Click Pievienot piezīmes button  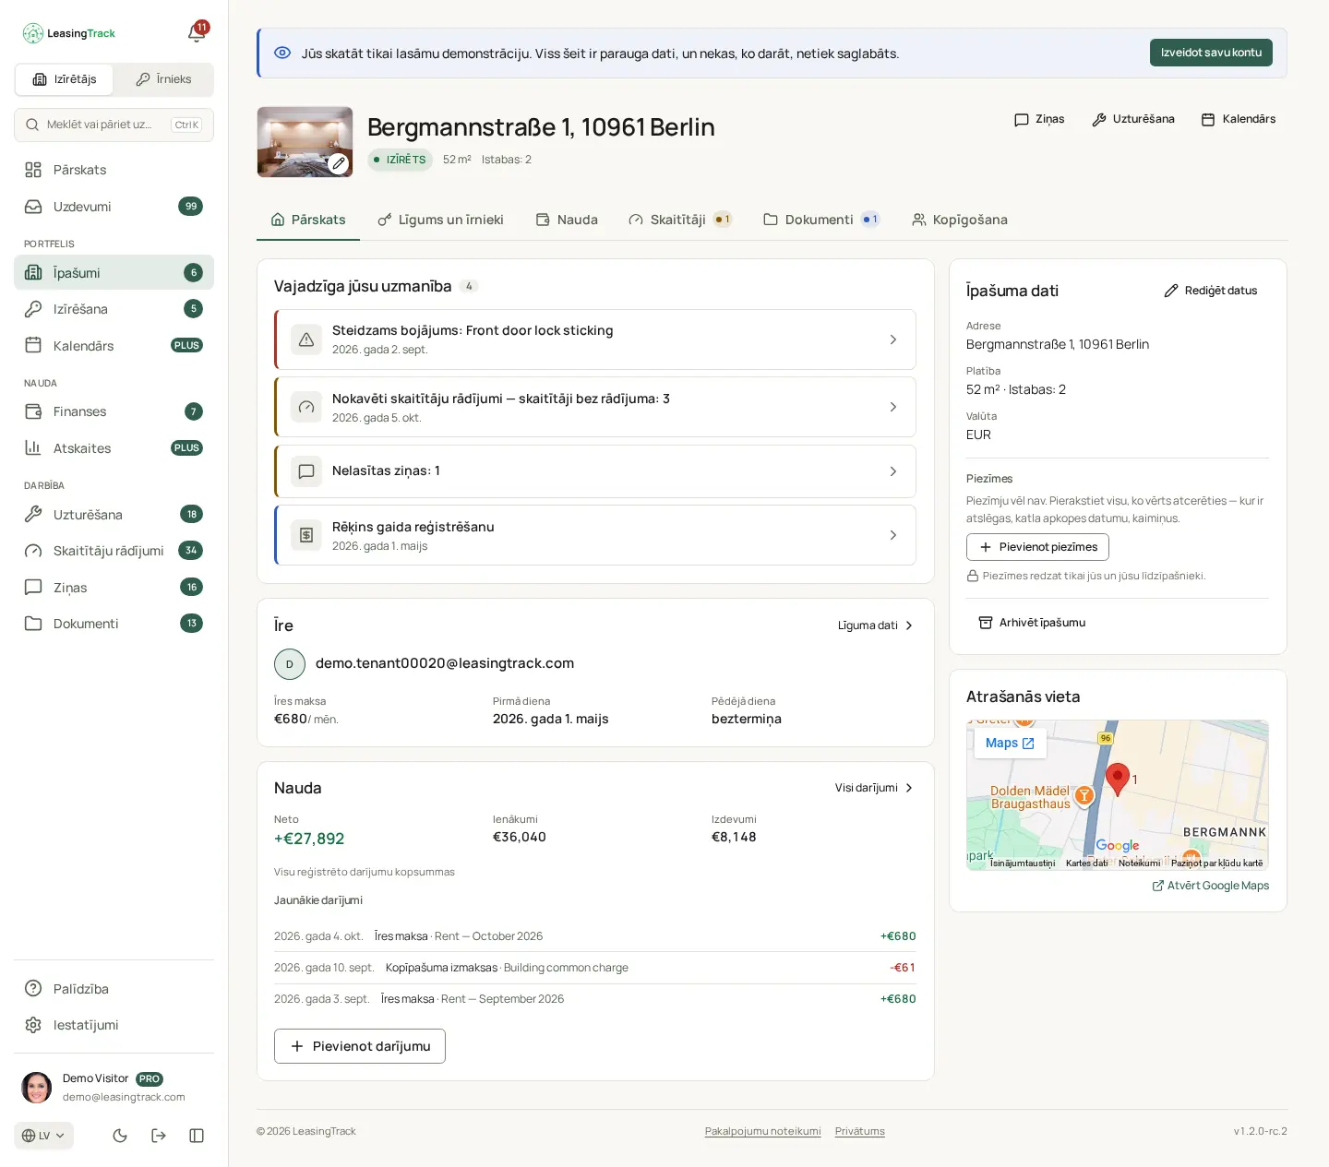(1037, 547)
